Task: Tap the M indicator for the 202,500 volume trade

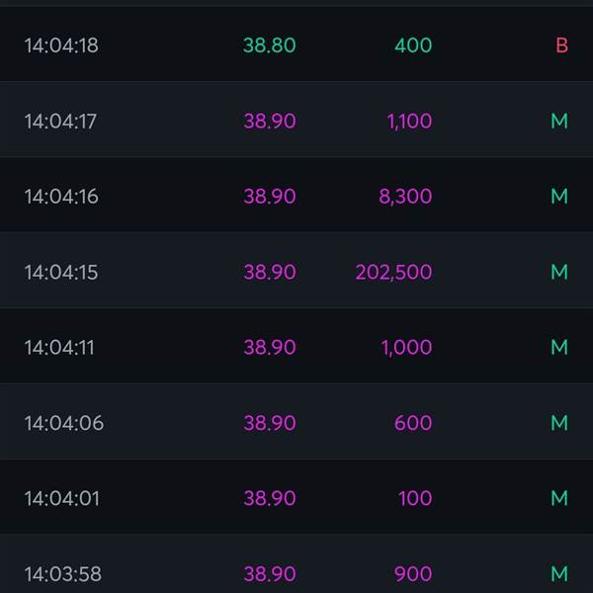Action: [559, 272]
